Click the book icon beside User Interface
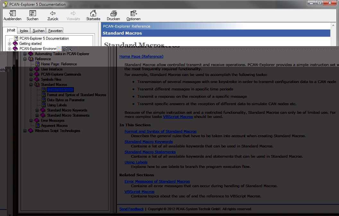This screenshot has width=339, height=216. (37, 69)
